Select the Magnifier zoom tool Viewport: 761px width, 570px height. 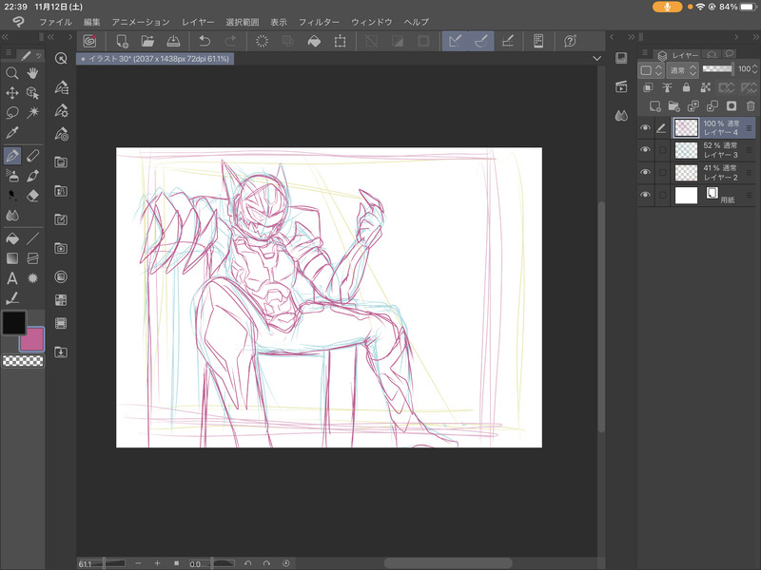pyautogui.click(x=12, y=72)
